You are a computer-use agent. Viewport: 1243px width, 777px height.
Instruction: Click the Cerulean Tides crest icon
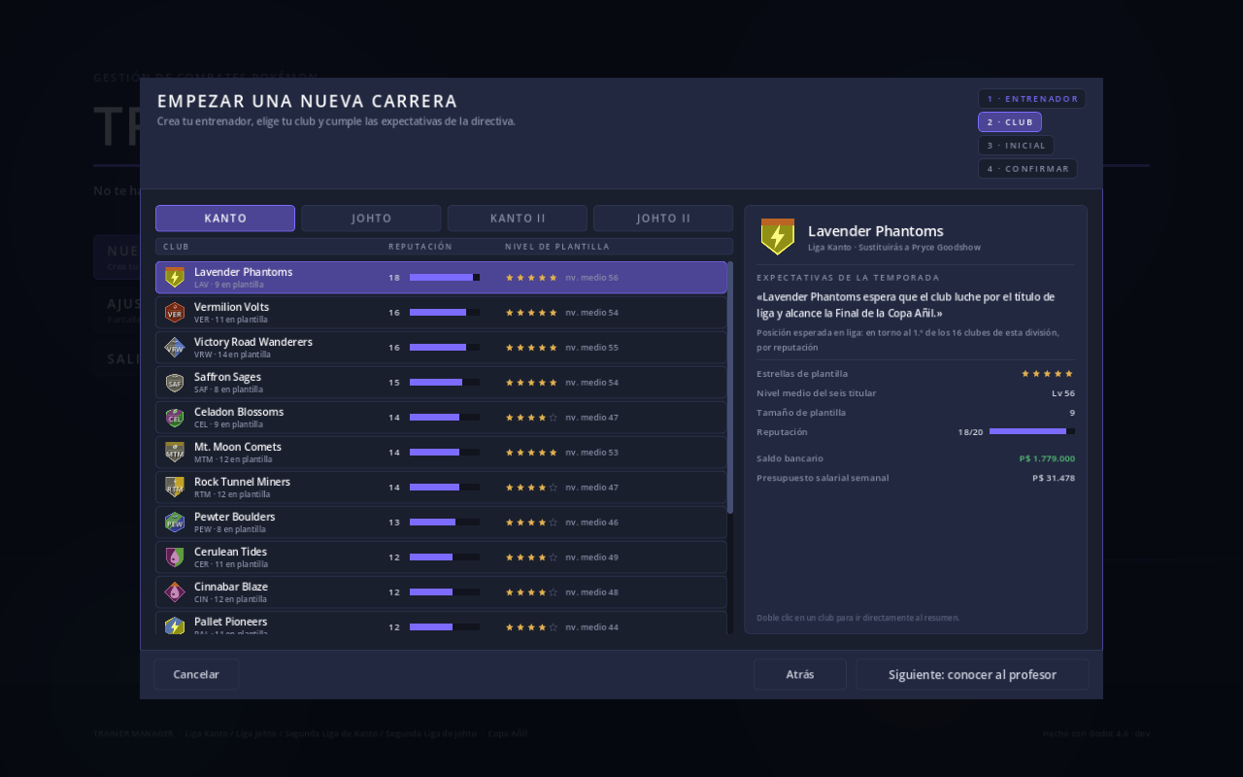pos(175,557)
